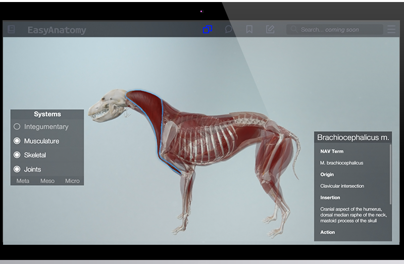The height and width of the screenshot is (264, 404).
Task: Click the magnifier icon in search box
Action: (x=294, y=29)
